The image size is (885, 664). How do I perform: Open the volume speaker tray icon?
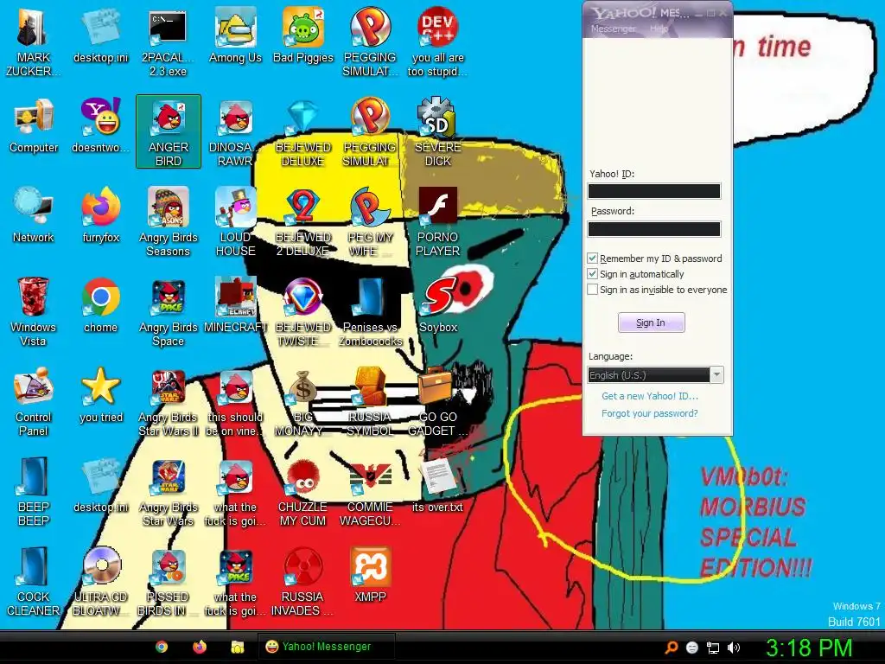tap(733, 648)
